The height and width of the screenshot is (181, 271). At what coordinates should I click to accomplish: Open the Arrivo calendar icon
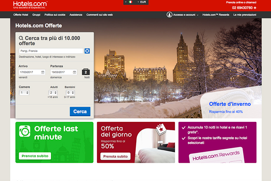pyautogui.click(x=43, y=72)
